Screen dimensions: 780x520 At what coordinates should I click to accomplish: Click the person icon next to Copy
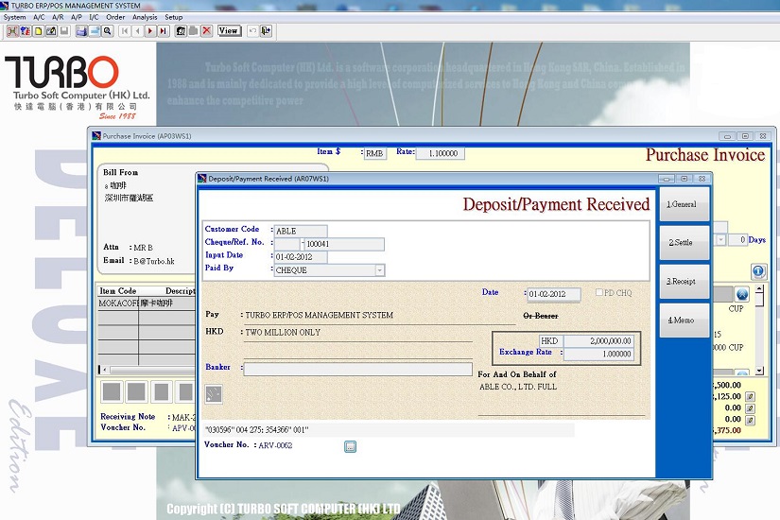coord(181,31)
